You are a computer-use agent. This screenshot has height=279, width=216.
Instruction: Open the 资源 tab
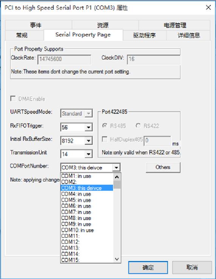tap(105, 25)
